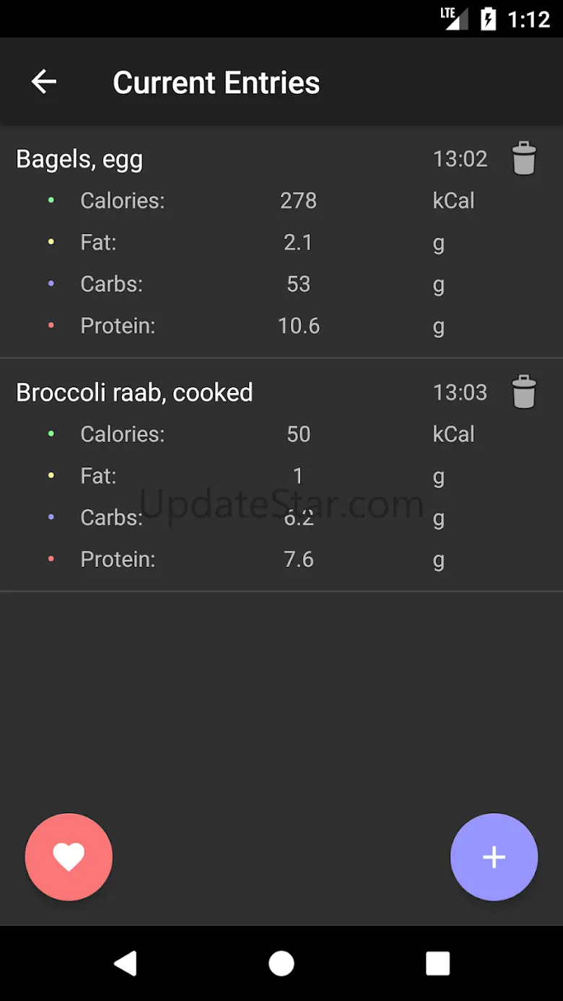Tap the green dot beside Bagels Calories
This screenshot has height=1001, width=563.
[51, 200]
